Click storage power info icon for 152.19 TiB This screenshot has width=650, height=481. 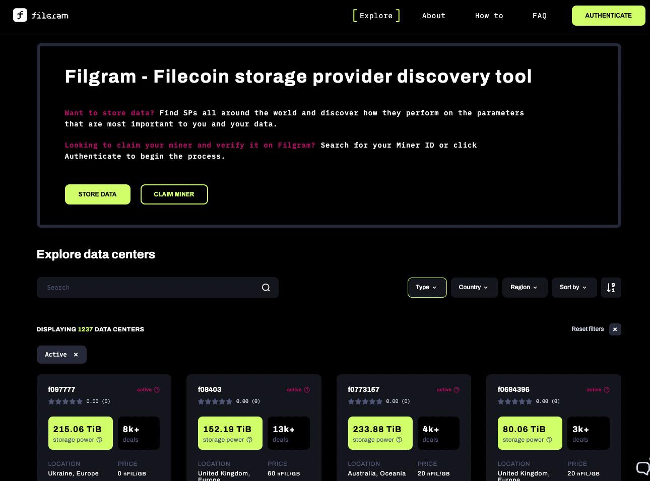249,440
